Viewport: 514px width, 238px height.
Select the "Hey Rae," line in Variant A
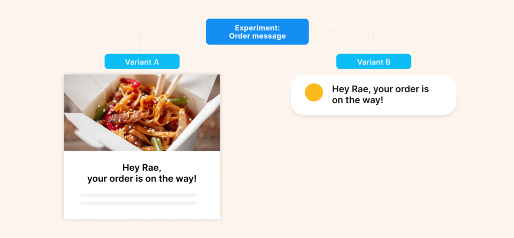tap(142, 168)
